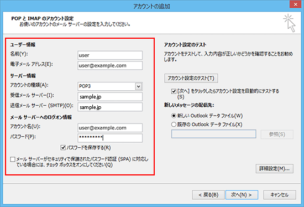Click the existing data file path field
Screen dimensions: 304x207
pyautogui.click(x=214, y=134)
